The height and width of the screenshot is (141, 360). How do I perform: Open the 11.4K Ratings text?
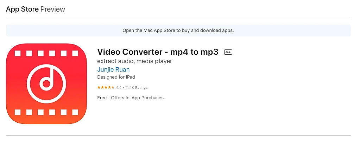[136, 87]
